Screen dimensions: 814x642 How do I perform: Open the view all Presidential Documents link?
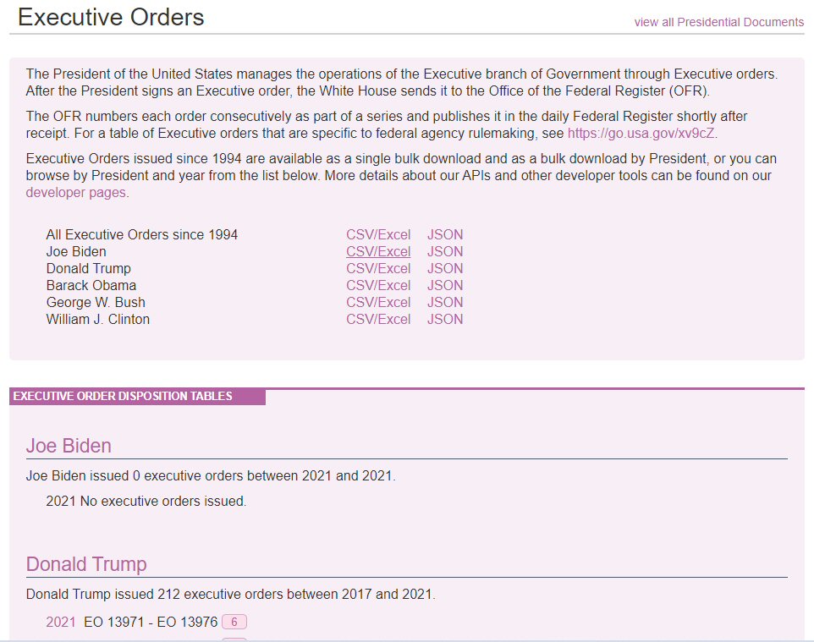click(718, 22)
